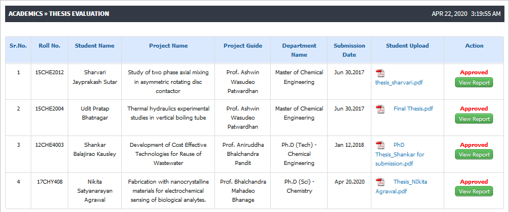The width and height of the screenshot is (509, 212).
Task: Click the Student Name column header
Action: [x=94, y=46]
